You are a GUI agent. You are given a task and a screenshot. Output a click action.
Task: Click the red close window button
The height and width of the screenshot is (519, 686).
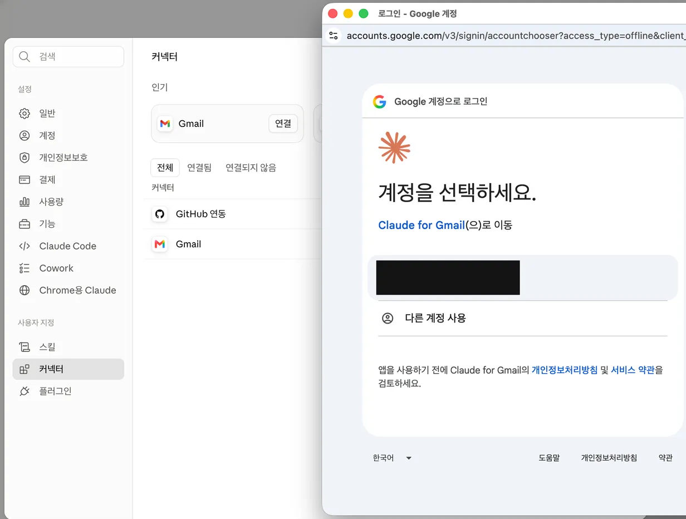click(x=333, y=13)
